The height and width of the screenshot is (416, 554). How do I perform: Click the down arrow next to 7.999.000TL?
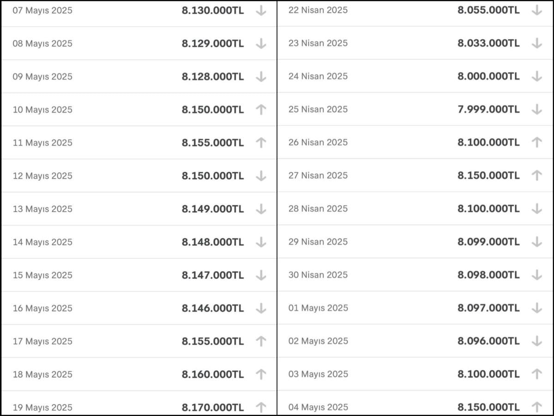pos(536,110)
